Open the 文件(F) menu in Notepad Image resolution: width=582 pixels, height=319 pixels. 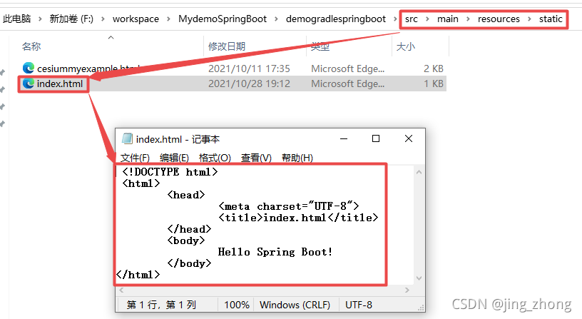(135, 158)
